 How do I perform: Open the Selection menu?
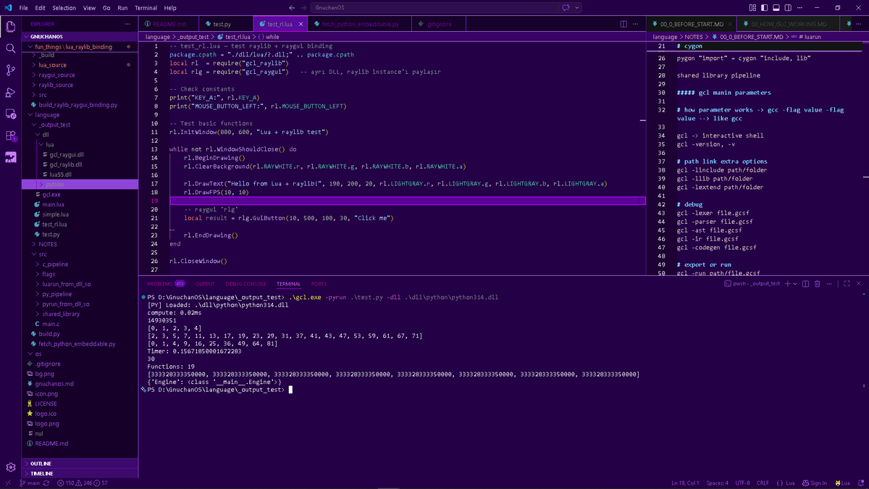coord(64,8)
